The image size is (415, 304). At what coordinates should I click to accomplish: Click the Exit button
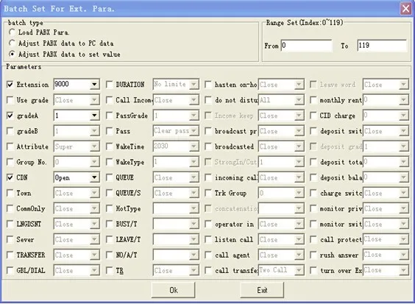[x=262, y=290]
